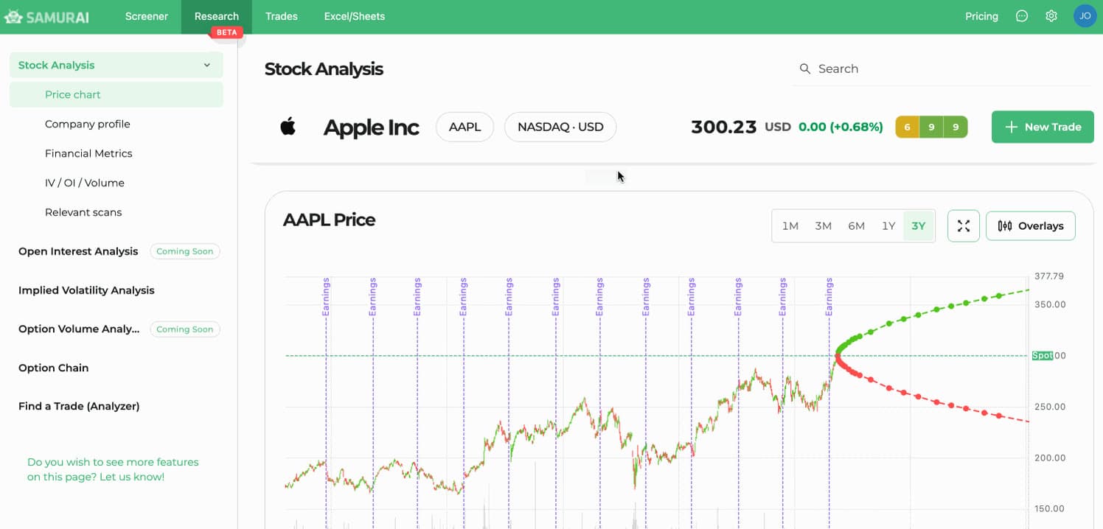This screenshot has height=529, width=1103.
Task: Open the JO user avatar menu
Action: [1085, 16]
